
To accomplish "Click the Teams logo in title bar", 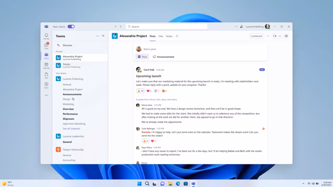I will [46, 27].
